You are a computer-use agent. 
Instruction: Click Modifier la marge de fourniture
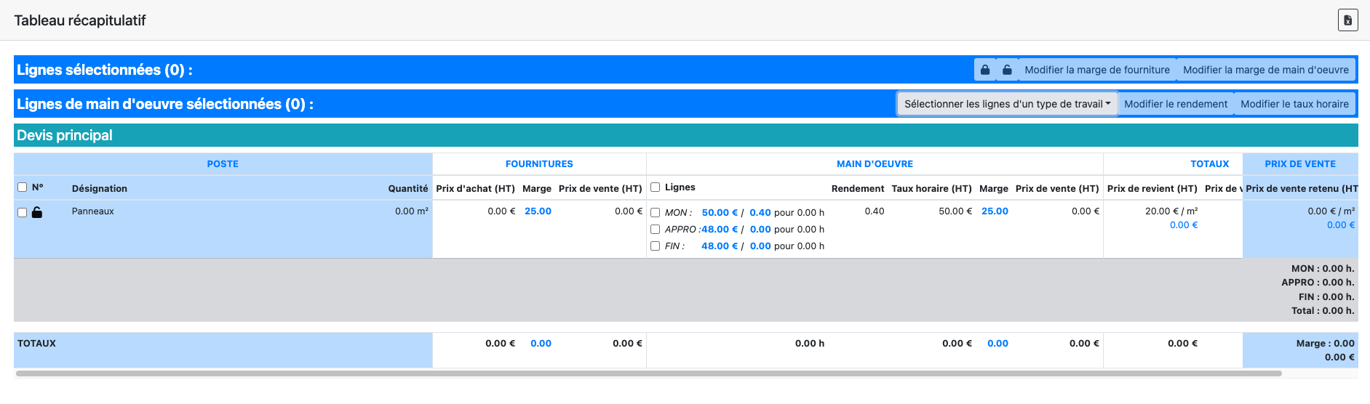[1097, 70]
